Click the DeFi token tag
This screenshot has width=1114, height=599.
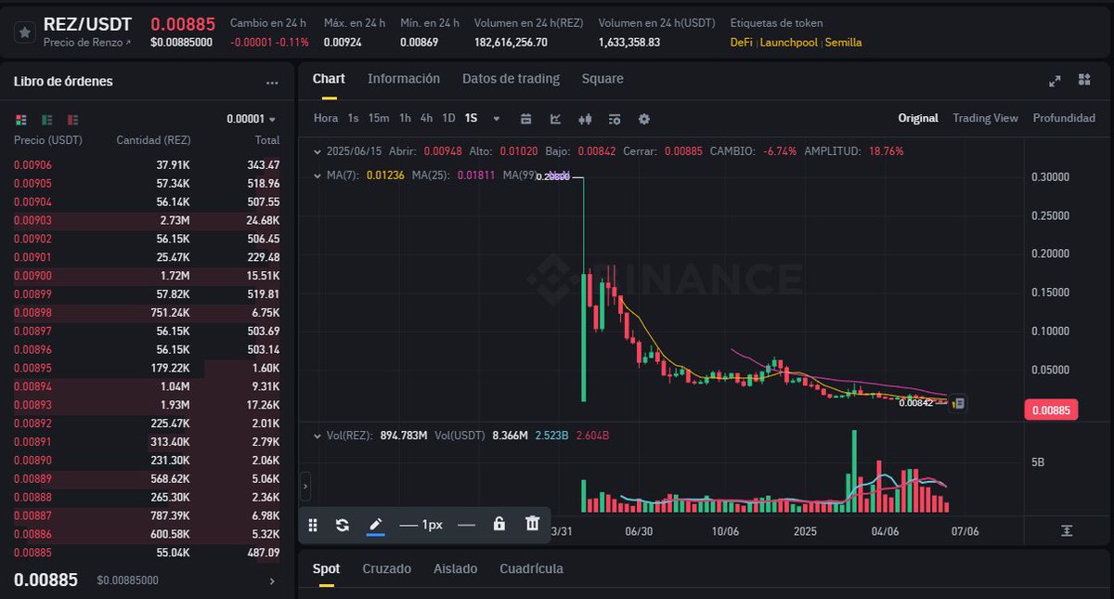tap(741, 42)
